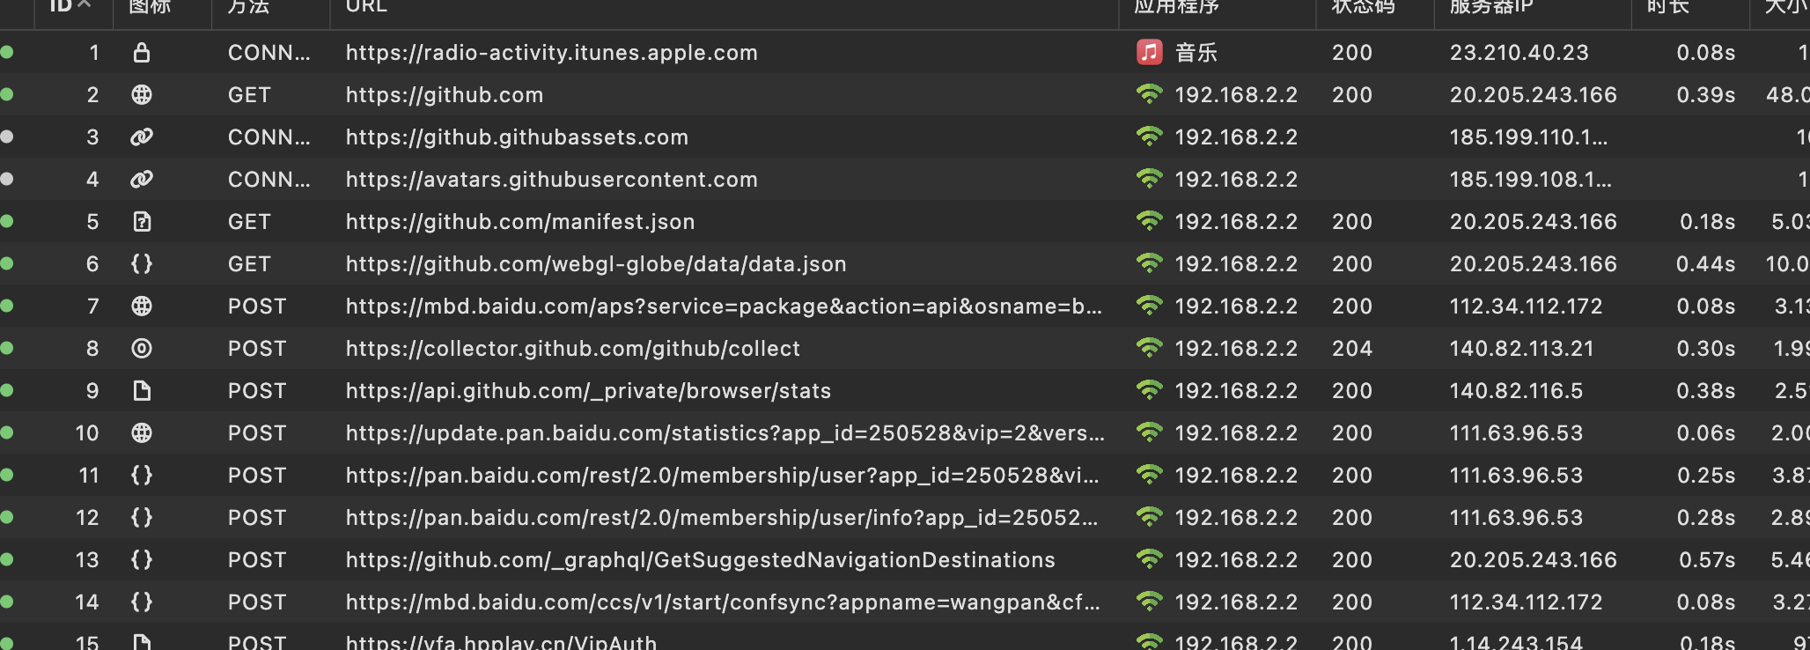Viewport: 1810px width, 650px height.
Task: Click the POST method cell of row 8
Action: (257, 349)
